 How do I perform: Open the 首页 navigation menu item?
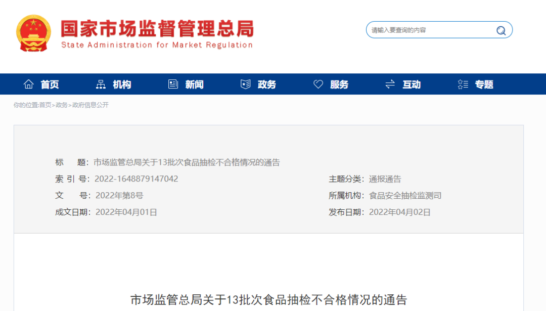[x=50, y=84]
